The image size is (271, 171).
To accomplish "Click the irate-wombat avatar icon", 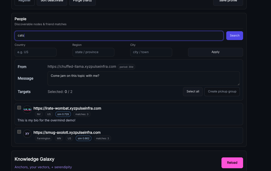I will tap(27, 110).
